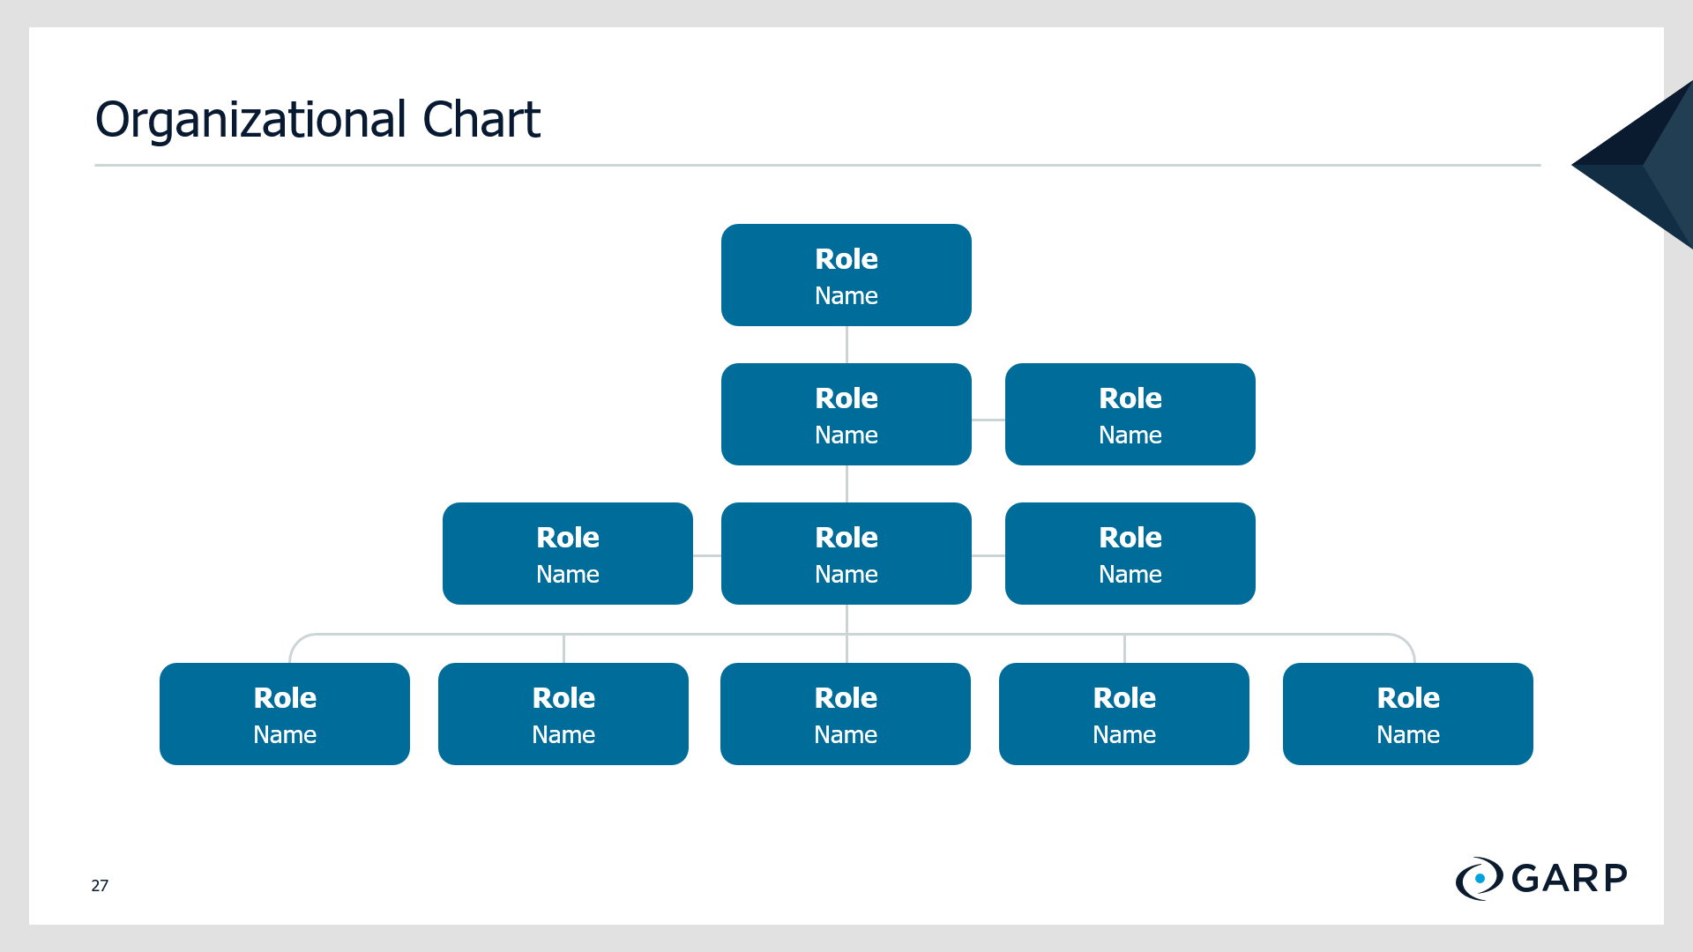
Task: Click the dark triangle decoration graphic
Action: [x=1633, y=165]
